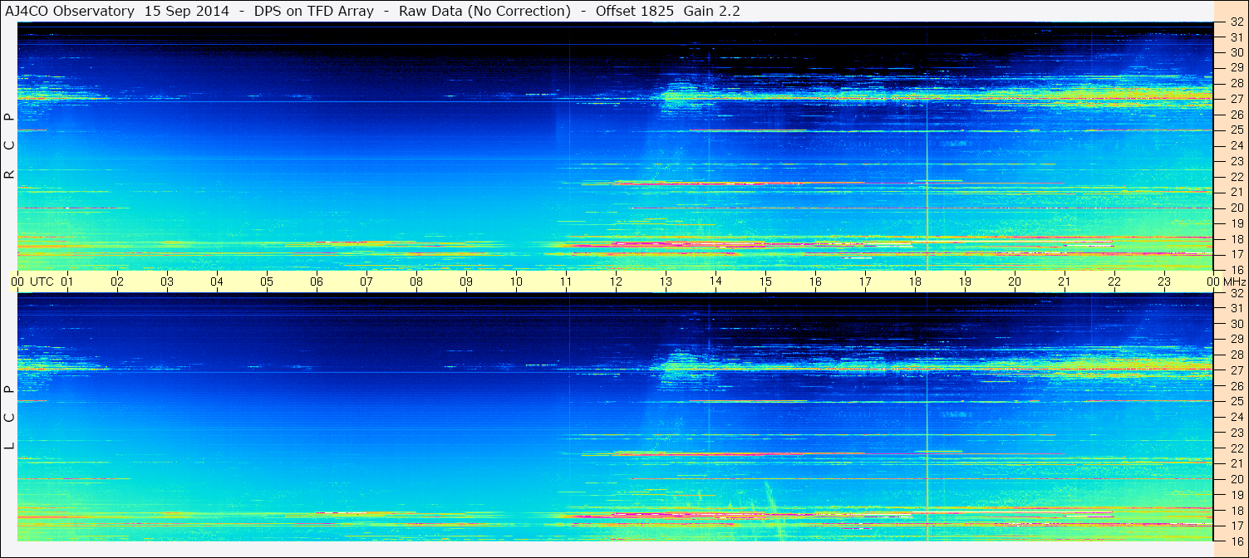Click the "MHz" unit label on time axis
Screen dimensions: 1249x558
click(1235, 281)
